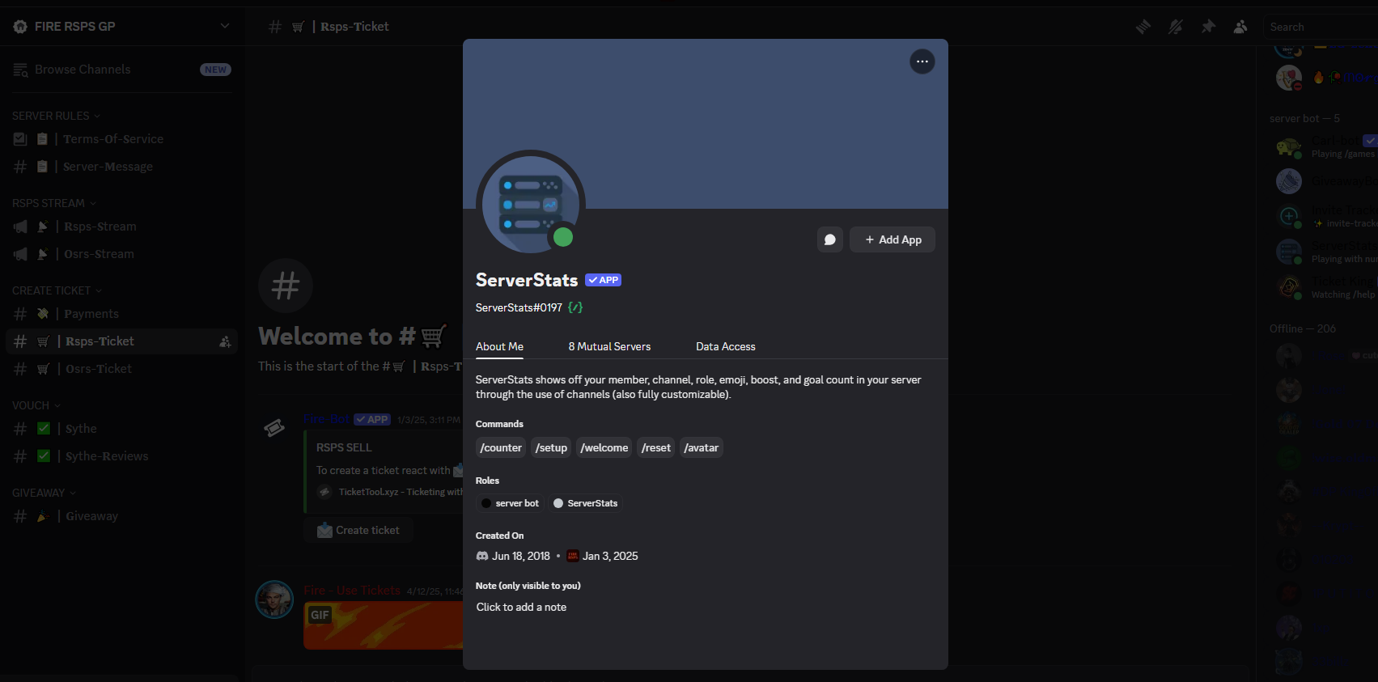Click the Jun 18, 2018 creation date
The height and width of the screenshot is (682, 1378).
[521, 556]
